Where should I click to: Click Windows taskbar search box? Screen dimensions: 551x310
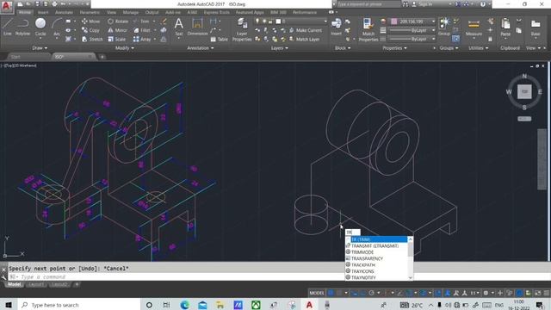tap(78, 305)
